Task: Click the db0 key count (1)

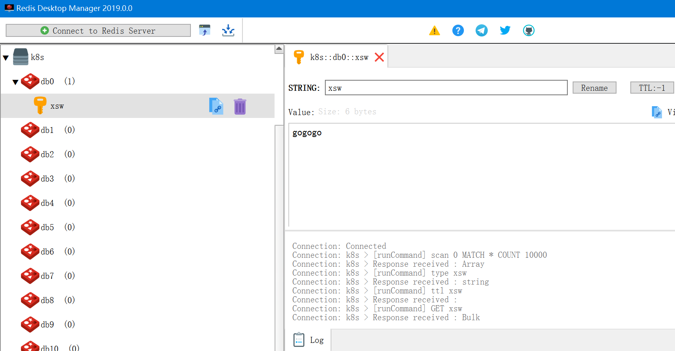Action: [69, 81]
